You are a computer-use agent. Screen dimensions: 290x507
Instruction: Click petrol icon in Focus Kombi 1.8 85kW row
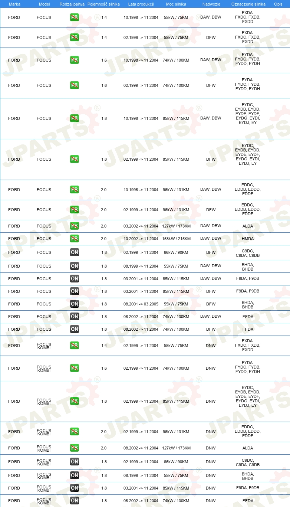point(75,401)
